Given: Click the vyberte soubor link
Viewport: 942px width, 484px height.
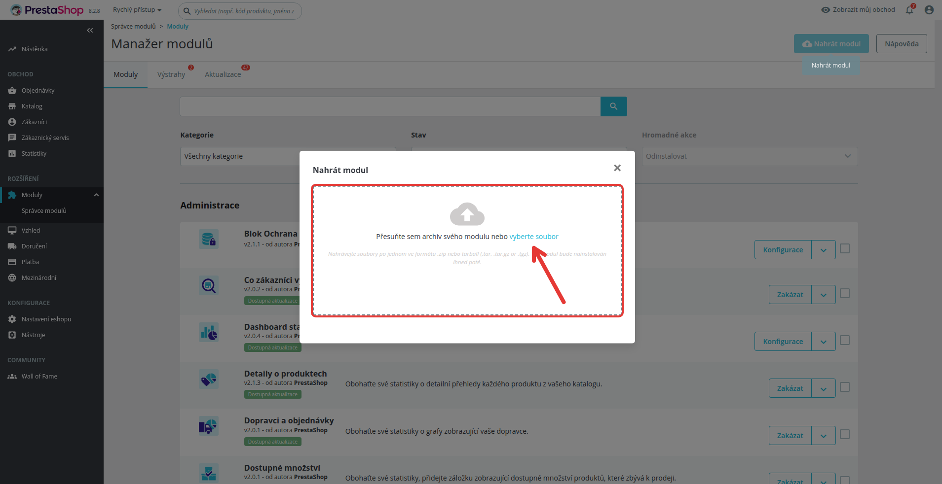Looking at the screenshot, I should tap(534, 237).
